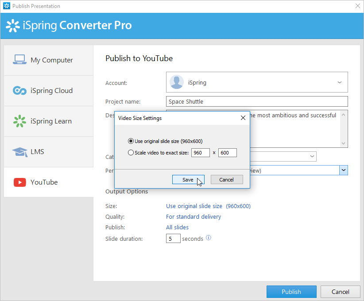Open the Use original slide size link
Viewport: 364px width, 301px height.
tap(208, 206)
